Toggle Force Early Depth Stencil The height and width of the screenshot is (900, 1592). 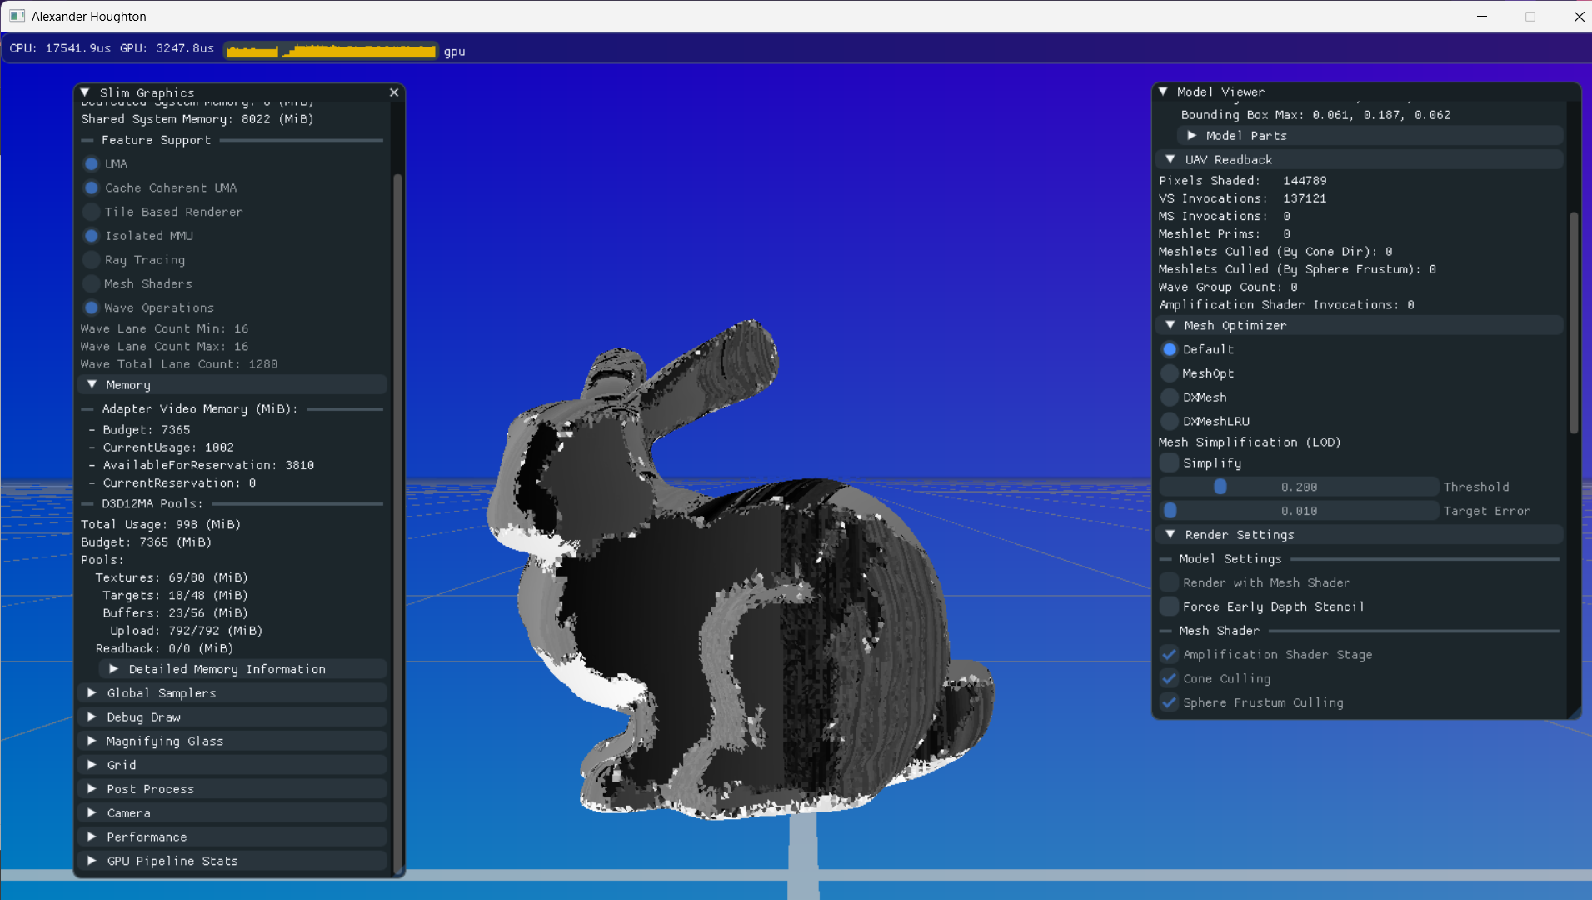pyautogui.click(x=1170, y=607)
